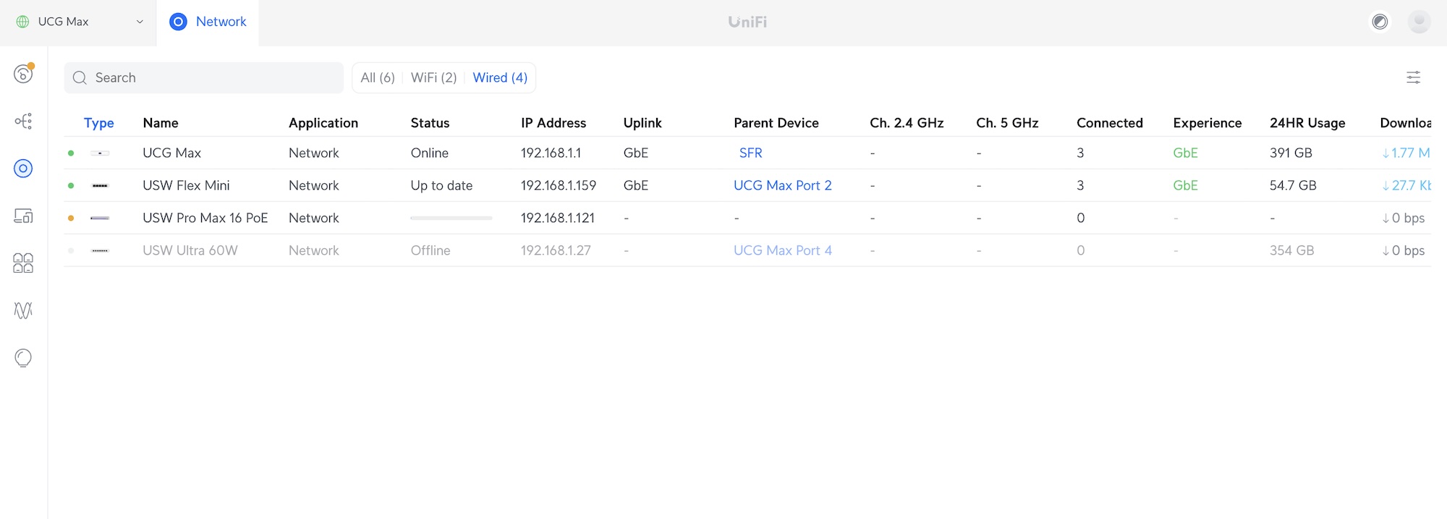The image size is (1447, 519).
Task: Sort by Ch. 2.4 GHz column header
Action: click(x=907, y=123)
